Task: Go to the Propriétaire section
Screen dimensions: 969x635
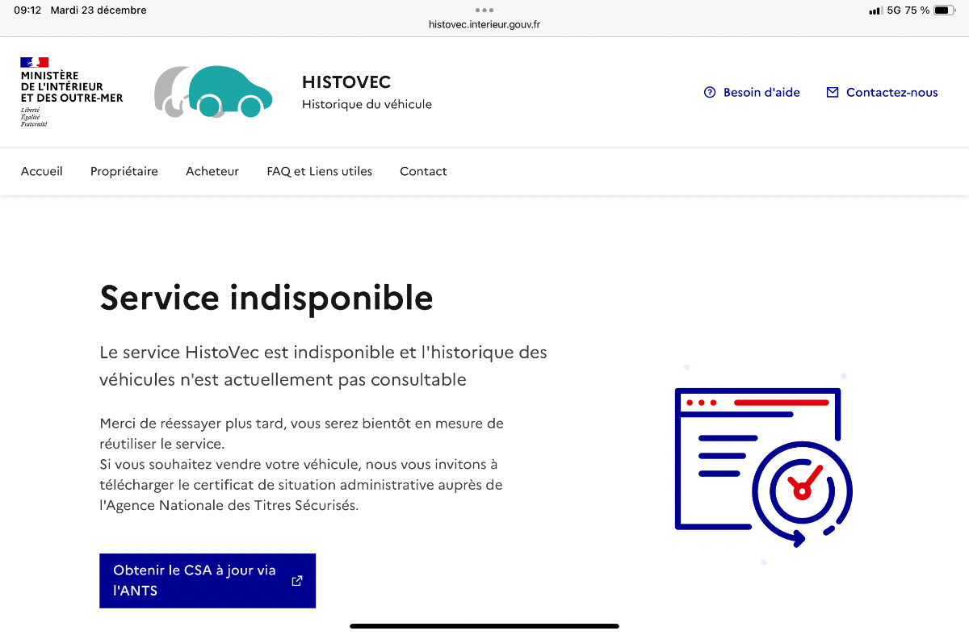Action: click(x=124, y=171)
